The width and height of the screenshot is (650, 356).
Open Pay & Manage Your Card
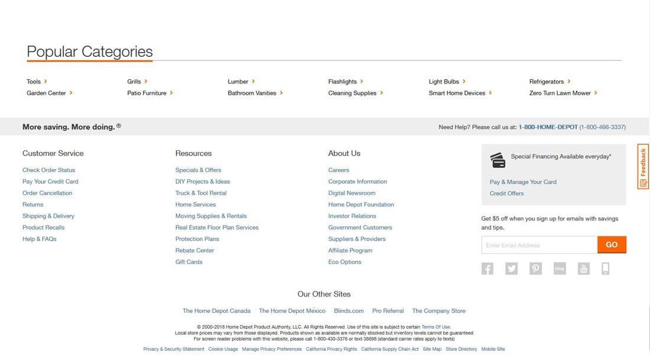tap(523, 182)
